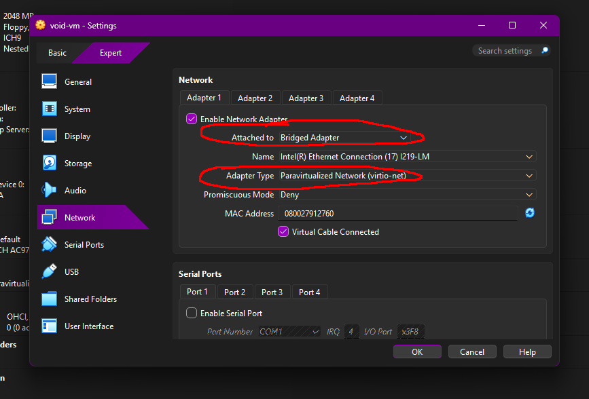Image resolution: width=589 pixels, height=399 pixels.
Task: Switch to the Adapter 2 tab
Action: click(x=255, y=98)
